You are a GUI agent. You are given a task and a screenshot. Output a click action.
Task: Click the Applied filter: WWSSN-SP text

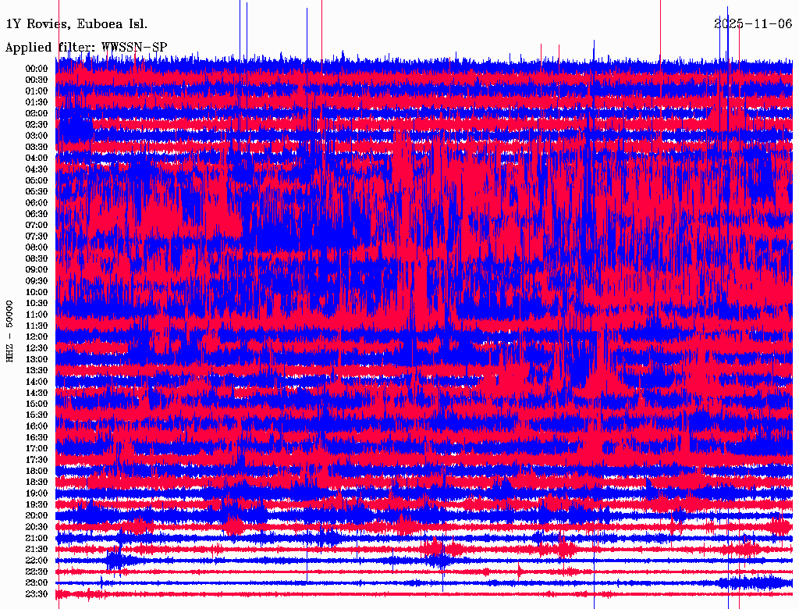pos(86,48)
